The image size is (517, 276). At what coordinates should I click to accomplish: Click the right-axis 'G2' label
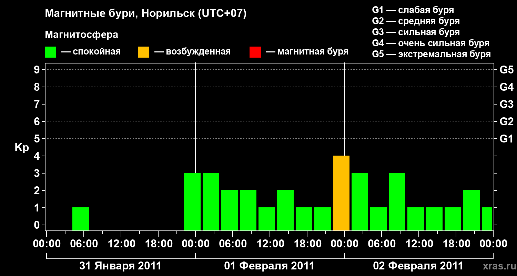click(x=507, y=121)
